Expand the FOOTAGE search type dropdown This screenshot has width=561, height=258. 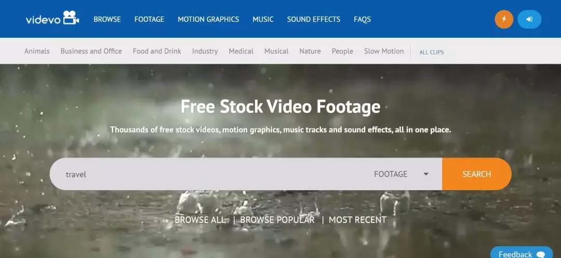[401, 174]
